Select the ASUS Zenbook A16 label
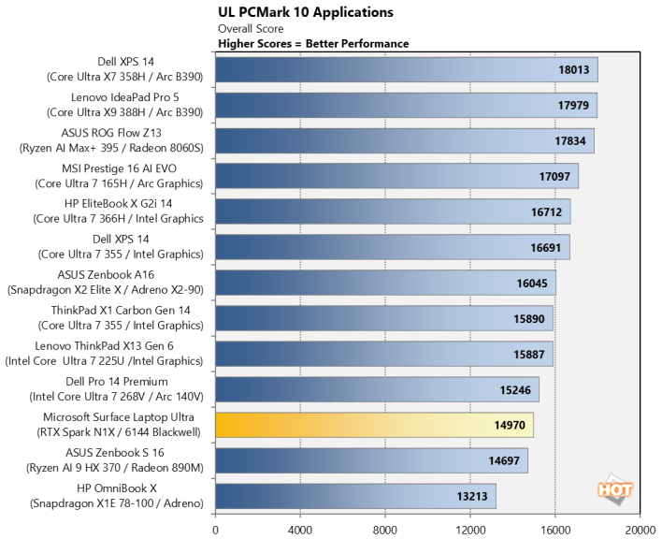The image size is (662, 539). click(x=106, y=283)
